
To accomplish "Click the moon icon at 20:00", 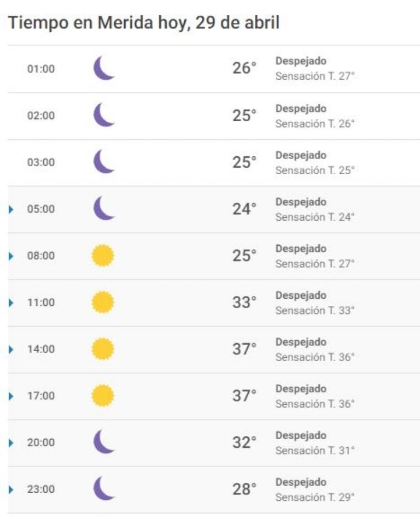I will coord(103,442).
